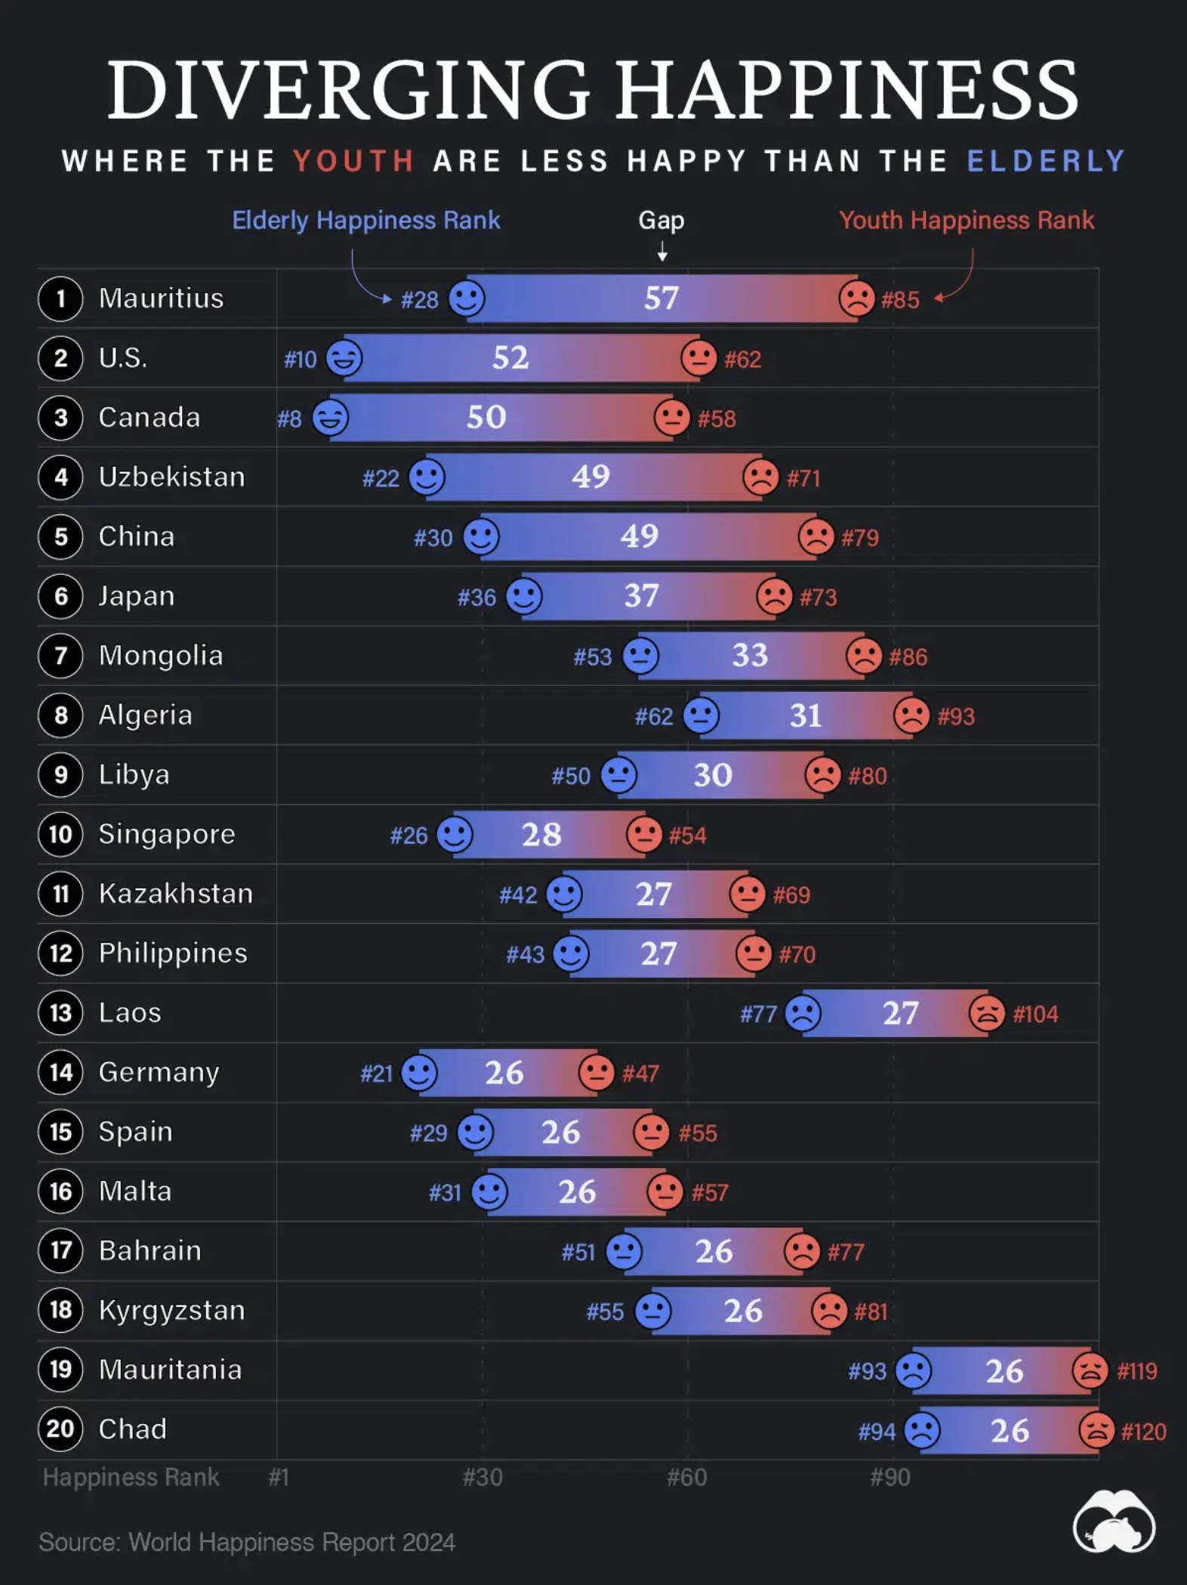Click the Singapore country label
Viewport: 1187px width, 1585px height.
click(167, 834)
